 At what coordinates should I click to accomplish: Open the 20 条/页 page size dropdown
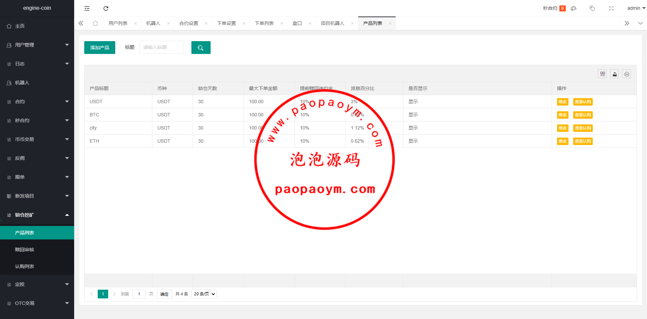tap(204, 294)
